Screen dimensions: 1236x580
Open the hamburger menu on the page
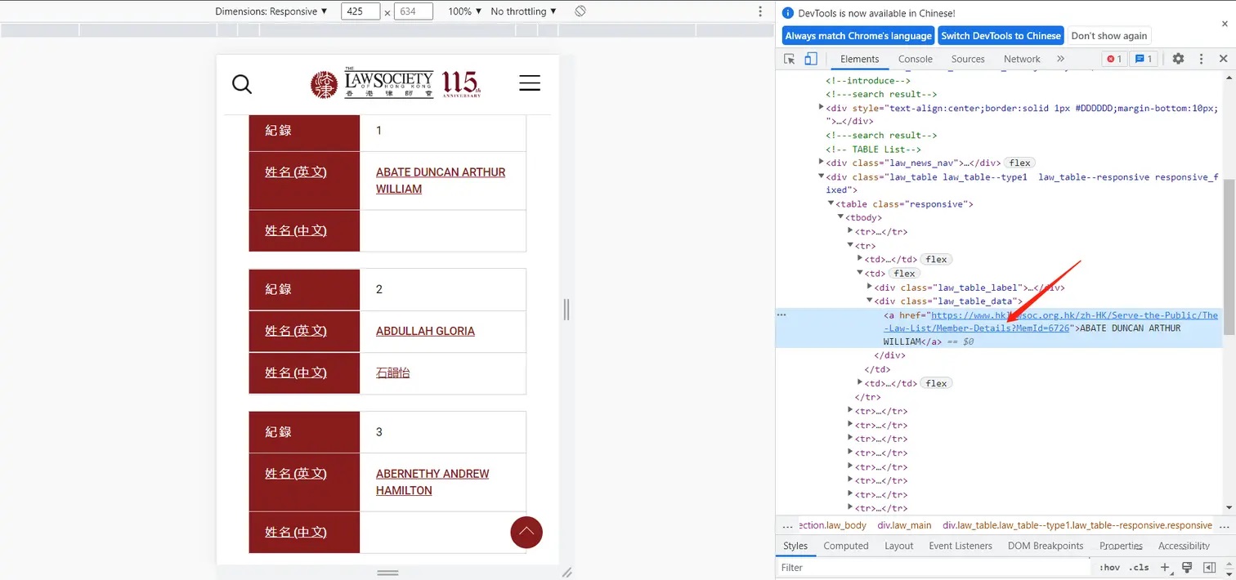coord(530,83)
